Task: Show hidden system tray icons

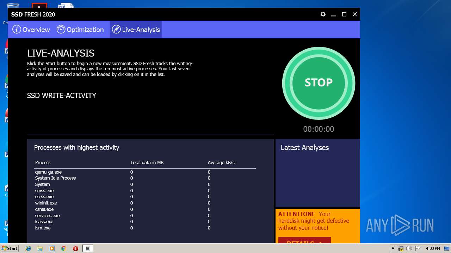Action: (393, 248)
